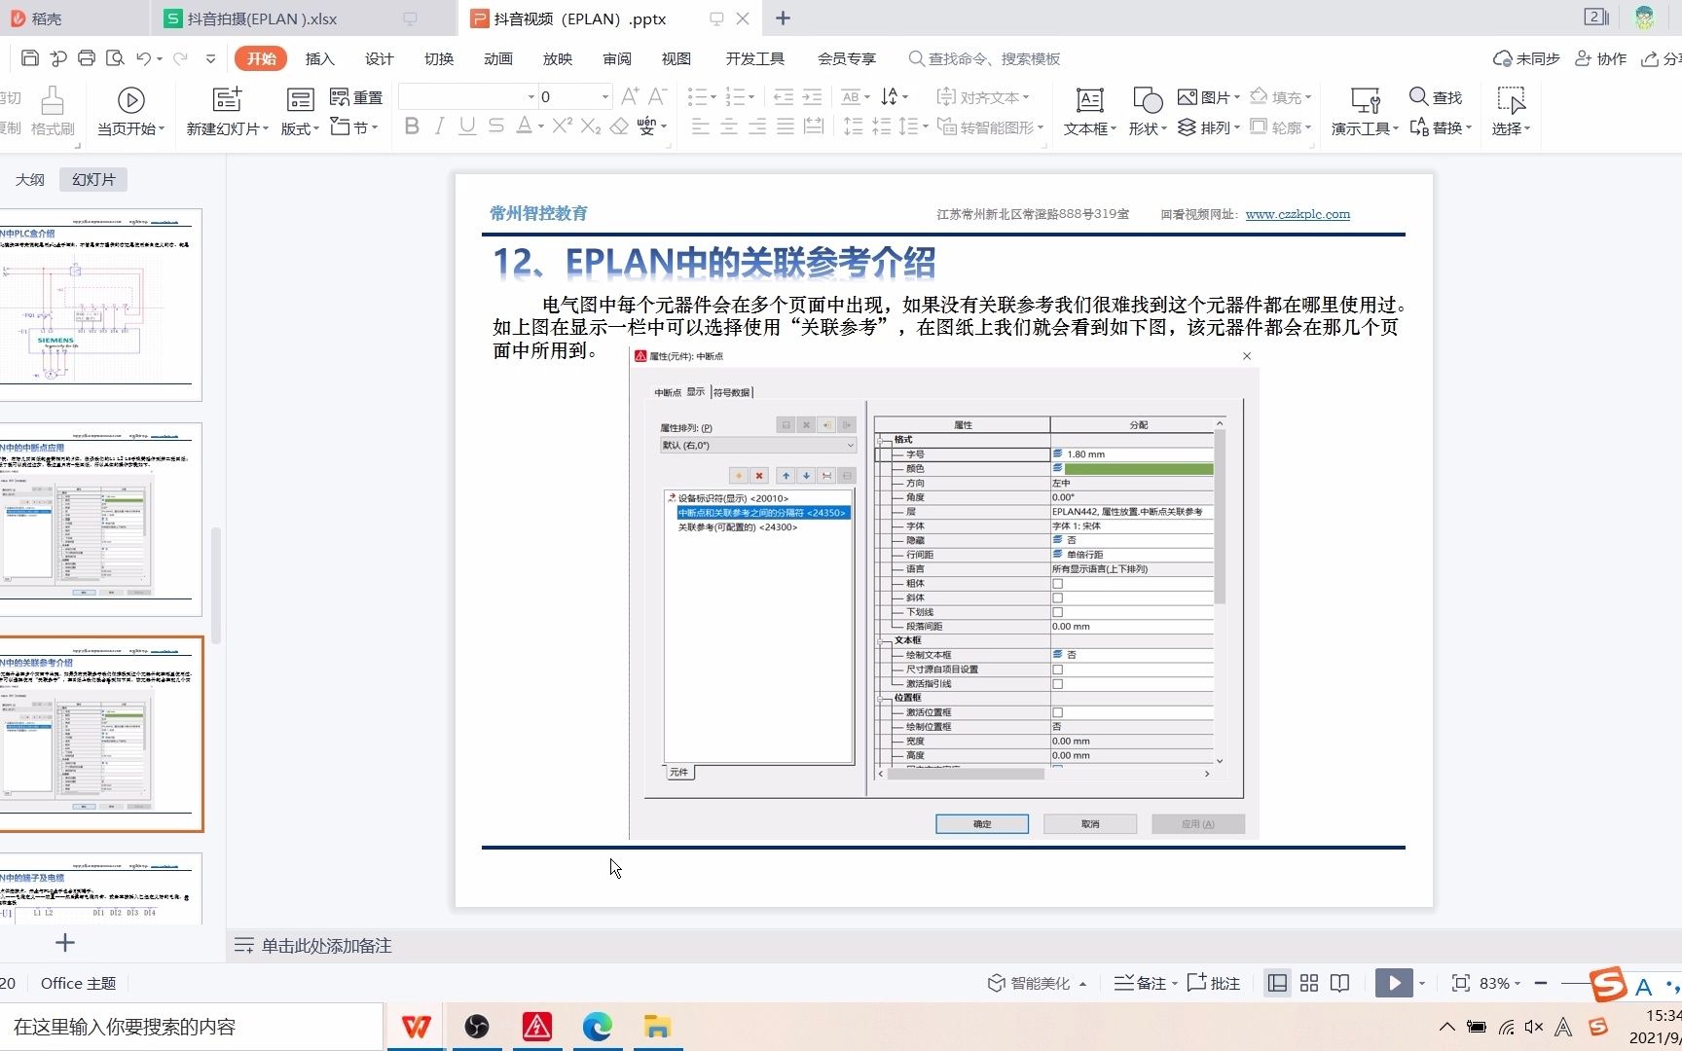1682x1051 pixels.
Task: Switch to Slide Sorter view icon
Action: [1309, 983]
